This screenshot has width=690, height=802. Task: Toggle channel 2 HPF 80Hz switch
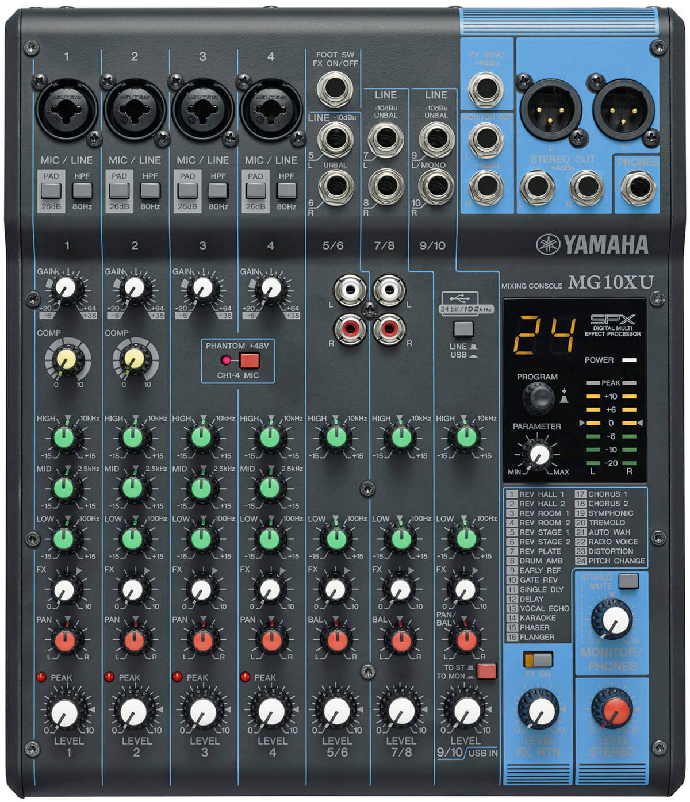coord(150,190)
